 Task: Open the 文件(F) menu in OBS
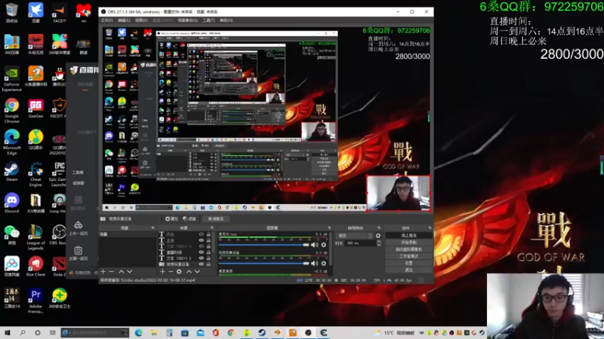point(106,20)
